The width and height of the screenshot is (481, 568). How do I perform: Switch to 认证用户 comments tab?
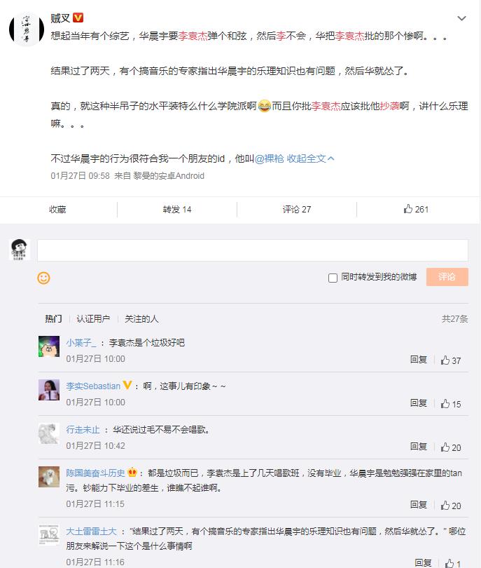point(93,318)
